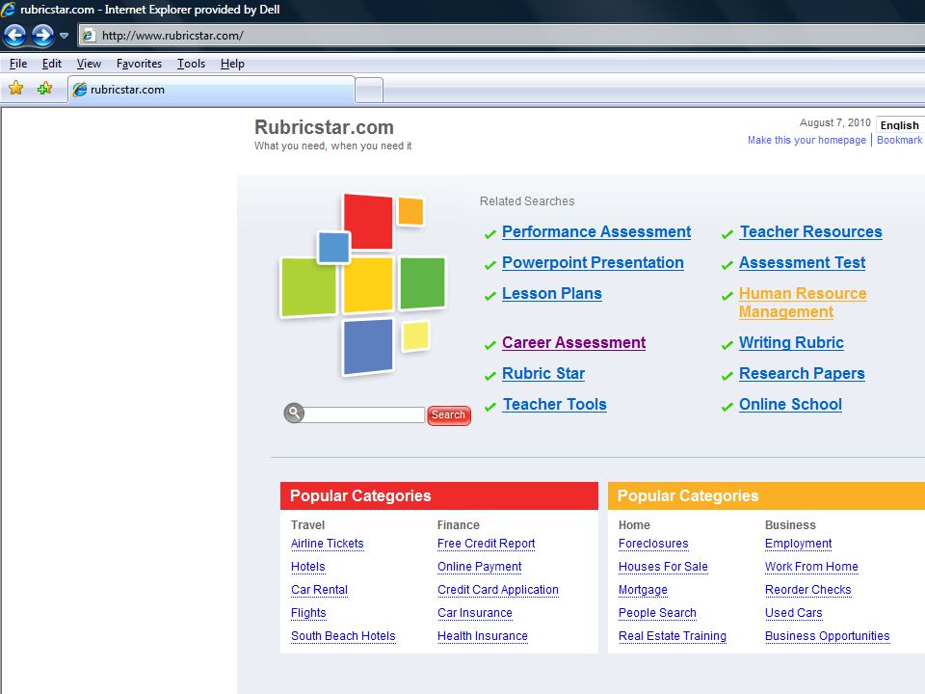The image size is (925, 694).
Task: Open the Online School link
Action: pyautogui.click(x=790, y=404)
